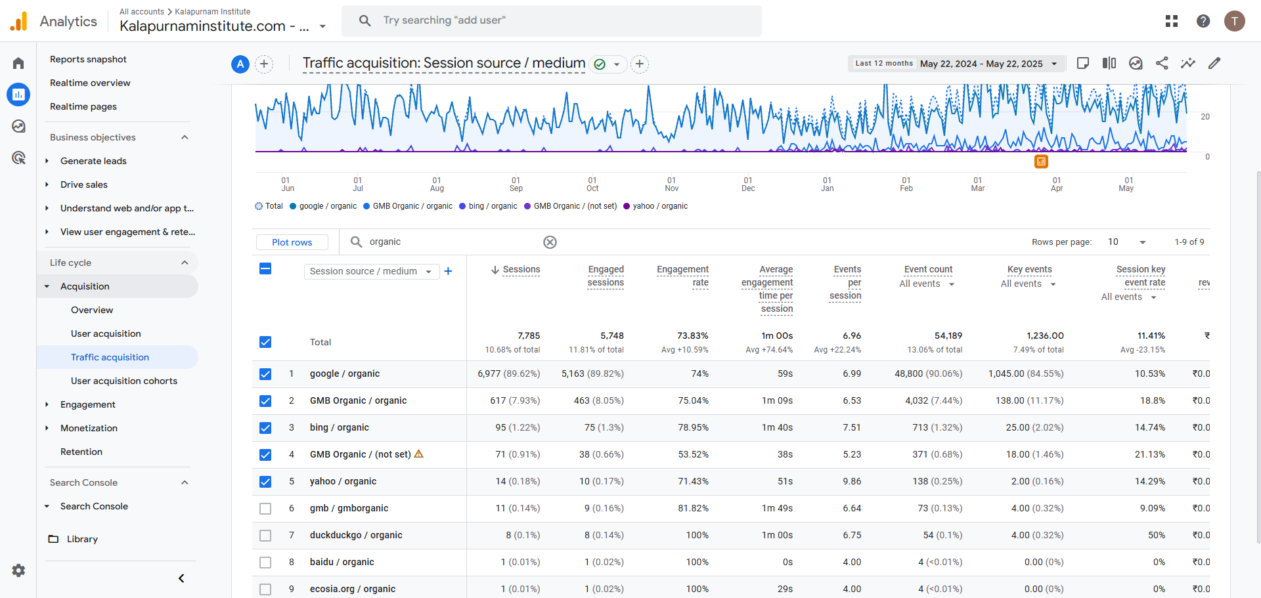This screenshot has height=598, width=1261.
Task: Check the gmb / gmborganic row
Action: (265, 509)
